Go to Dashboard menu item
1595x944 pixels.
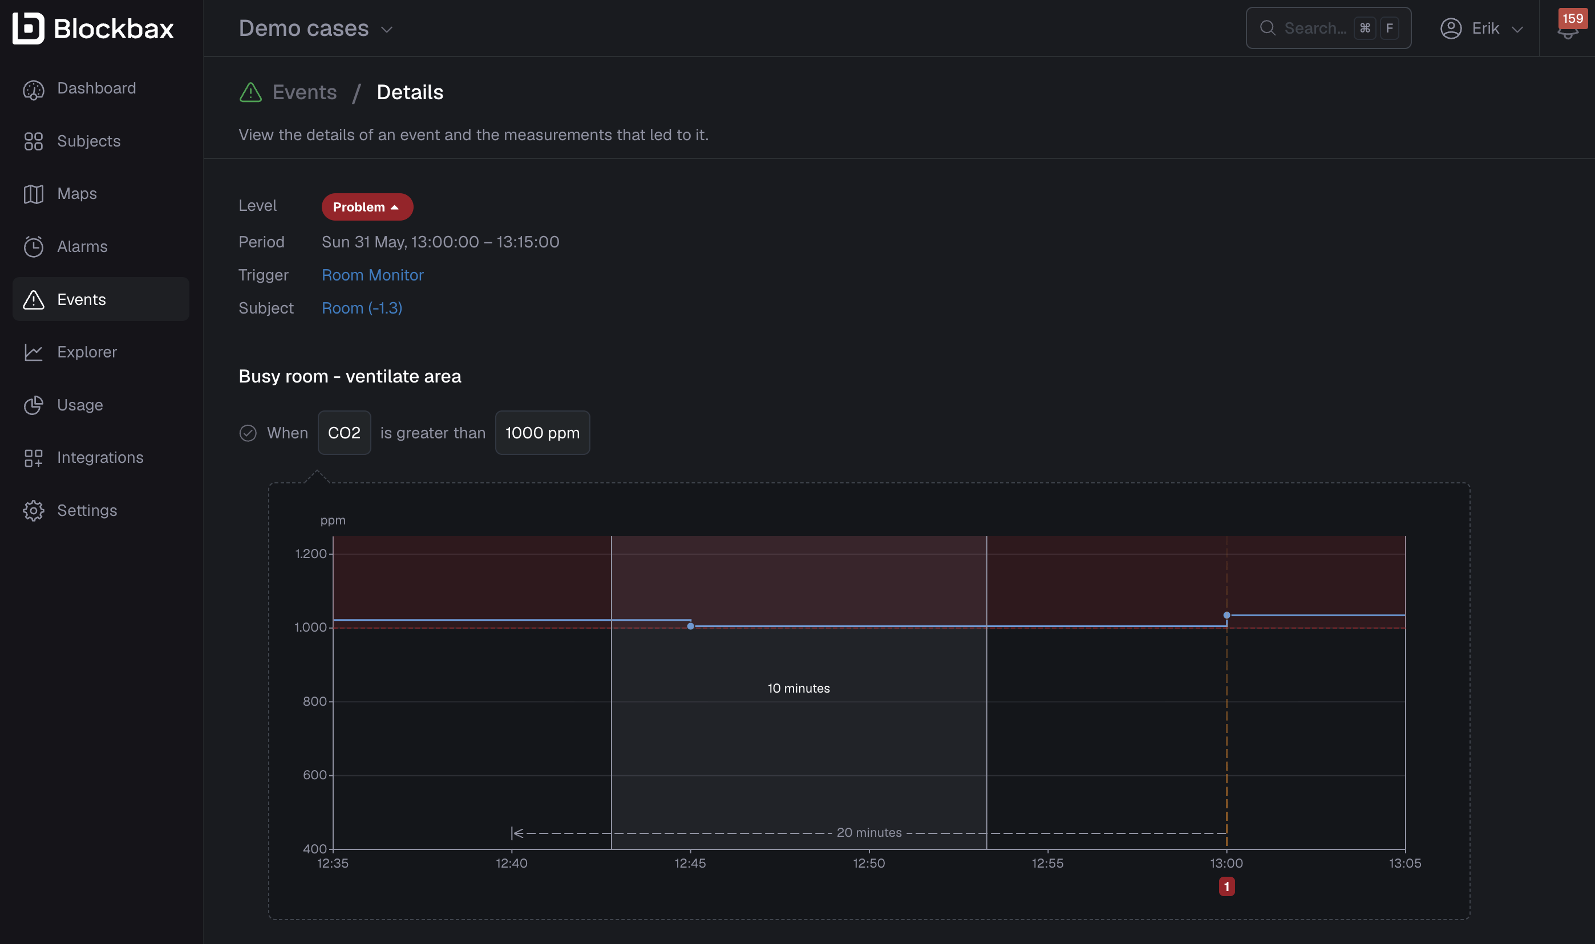(97, 88)
